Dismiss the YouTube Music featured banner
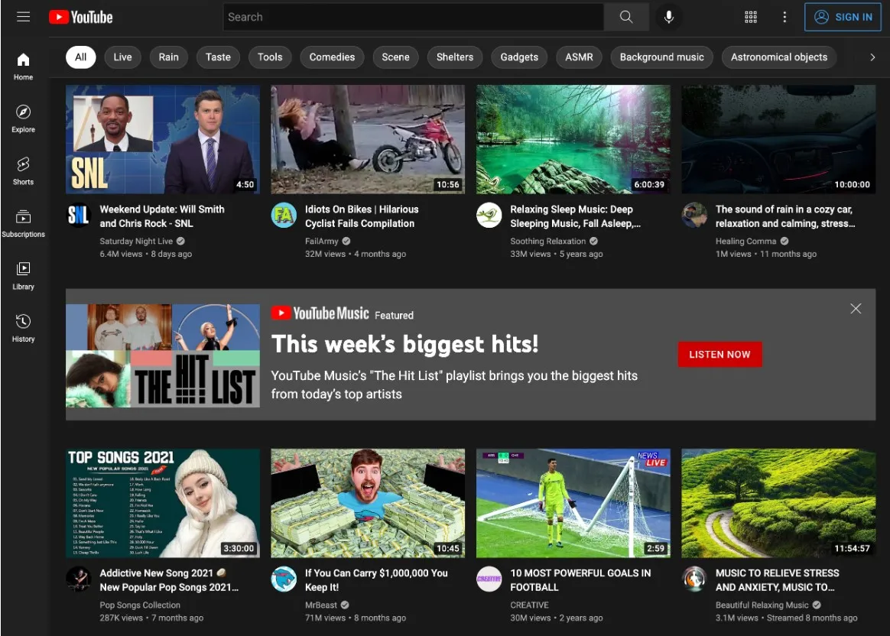 point(856,309)
